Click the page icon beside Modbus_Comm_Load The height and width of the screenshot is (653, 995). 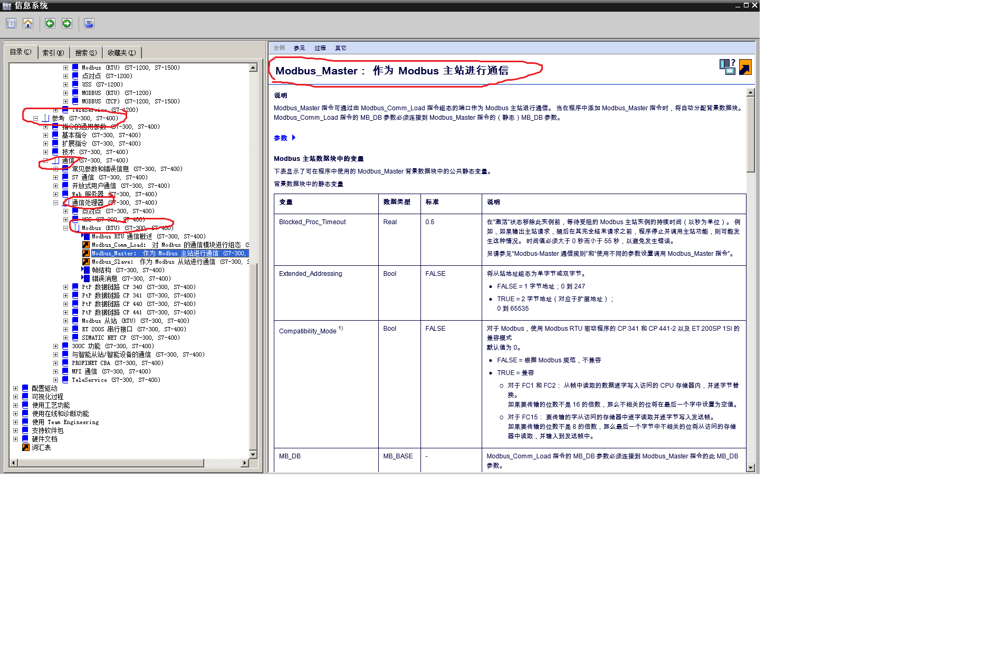point(85,245)
